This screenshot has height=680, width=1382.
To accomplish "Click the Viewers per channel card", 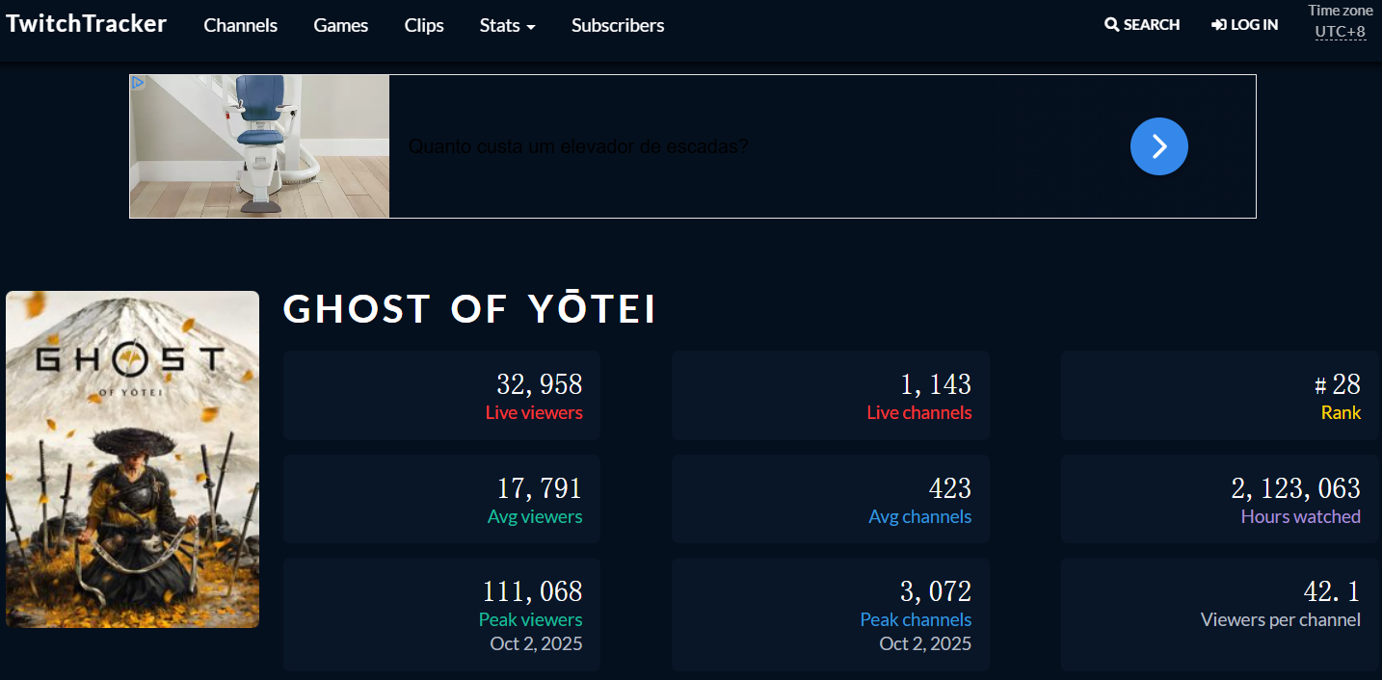I will [1219, 614].
